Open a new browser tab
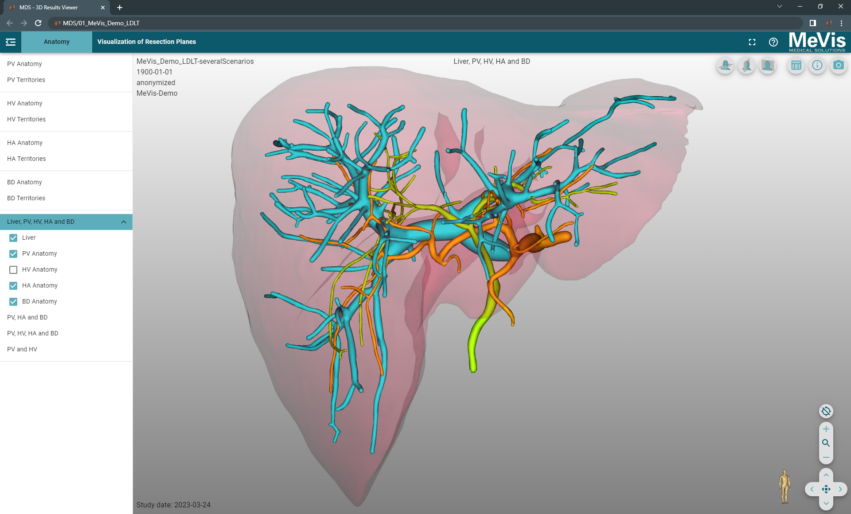 click(120, 8)
